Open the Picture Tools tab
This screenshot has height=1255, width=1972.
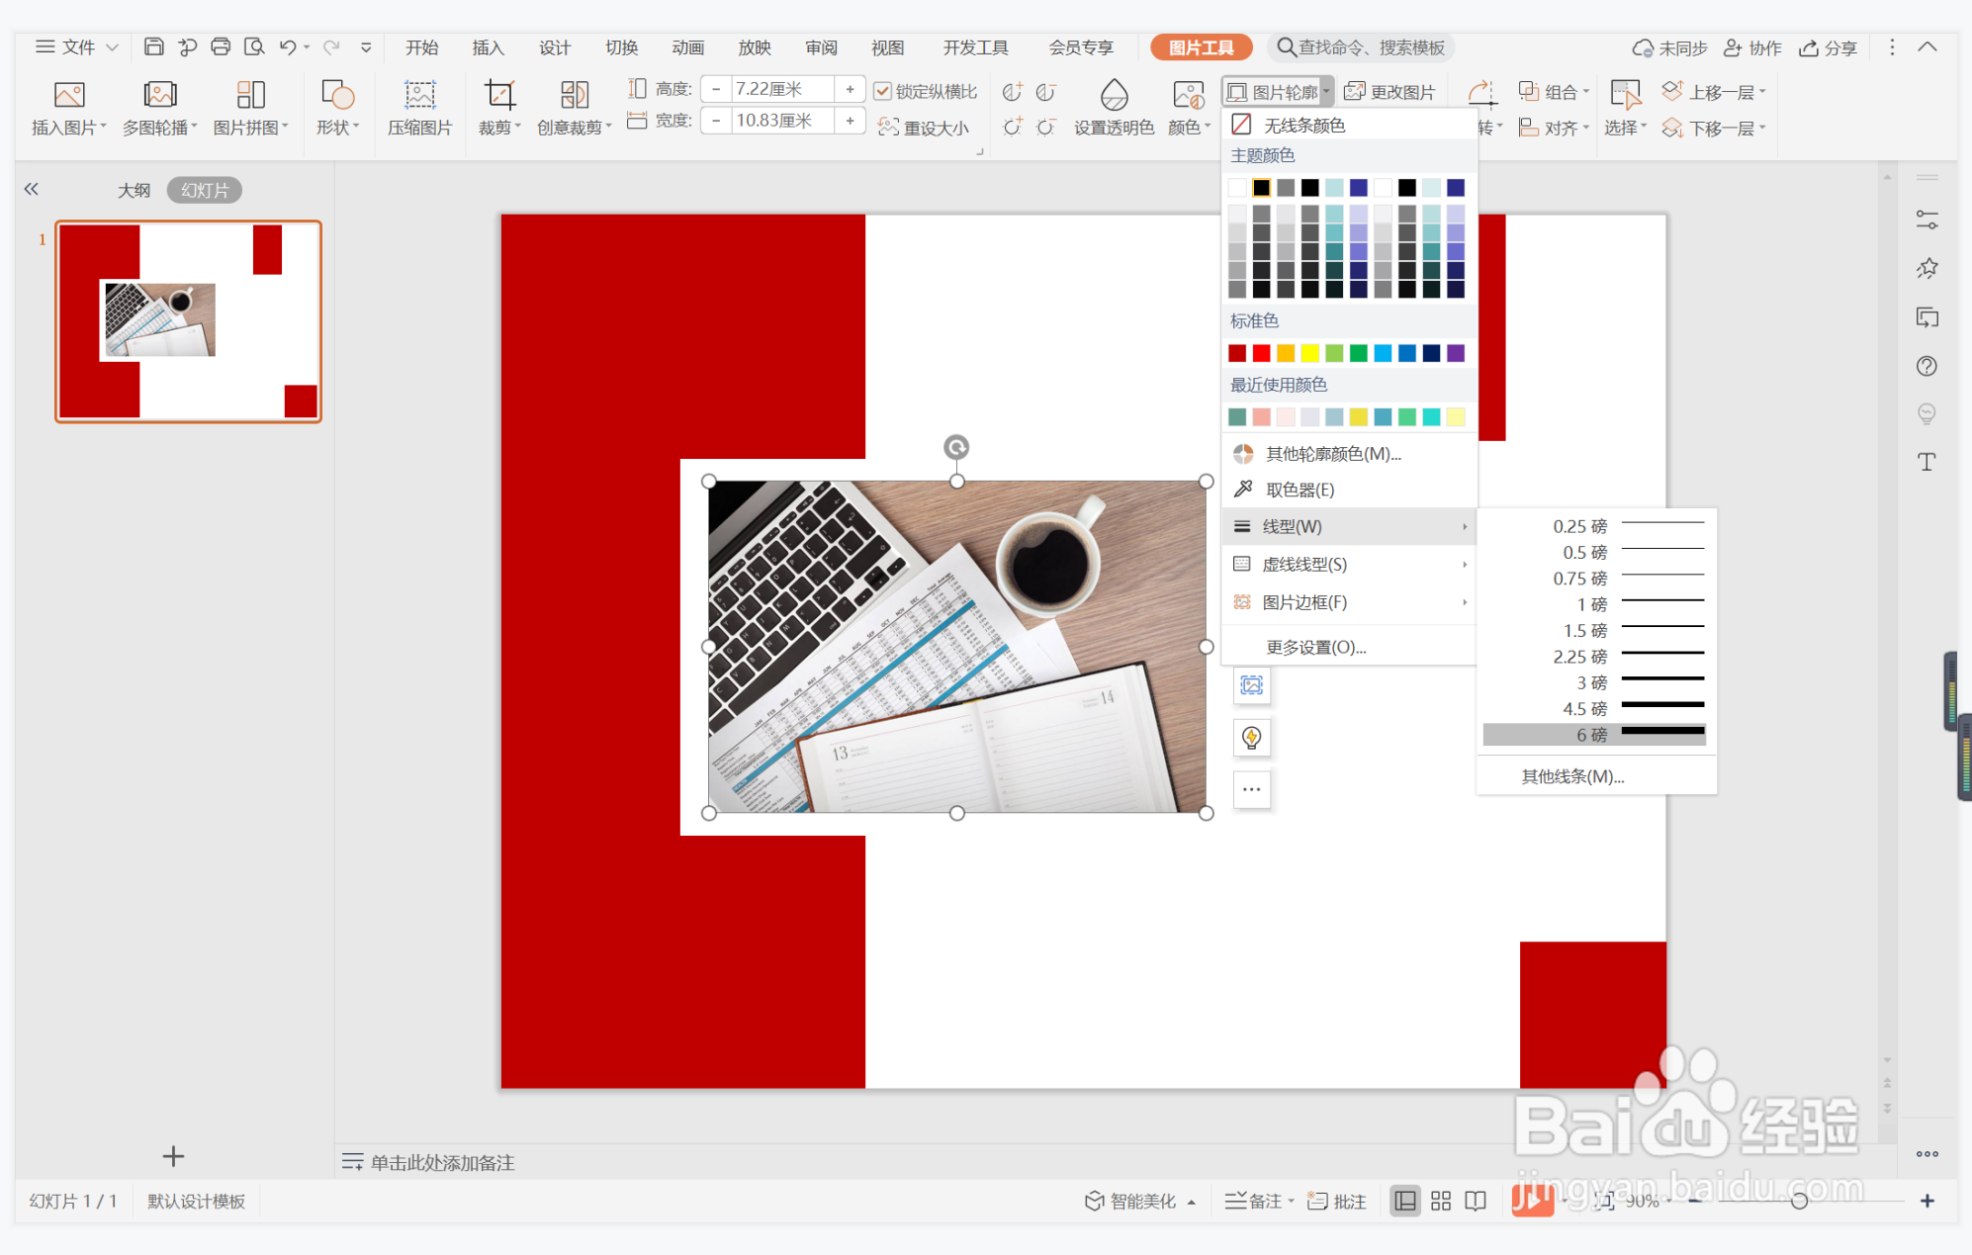[1201, 47]
